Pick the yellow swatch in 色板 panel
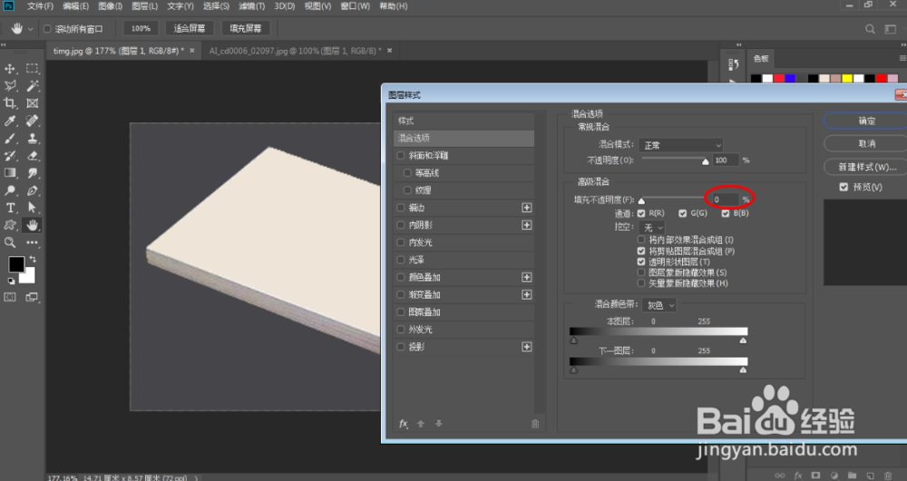 (x=847, y=78)
